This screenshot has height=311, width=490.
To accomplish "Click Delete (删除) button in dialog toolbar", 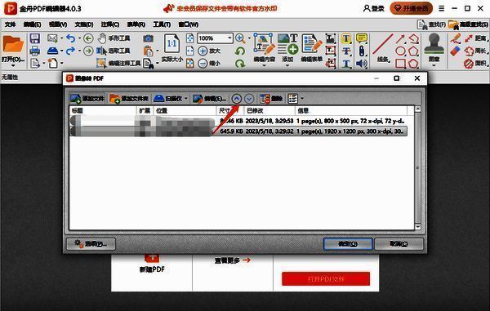I will click(x=271, y=99).
